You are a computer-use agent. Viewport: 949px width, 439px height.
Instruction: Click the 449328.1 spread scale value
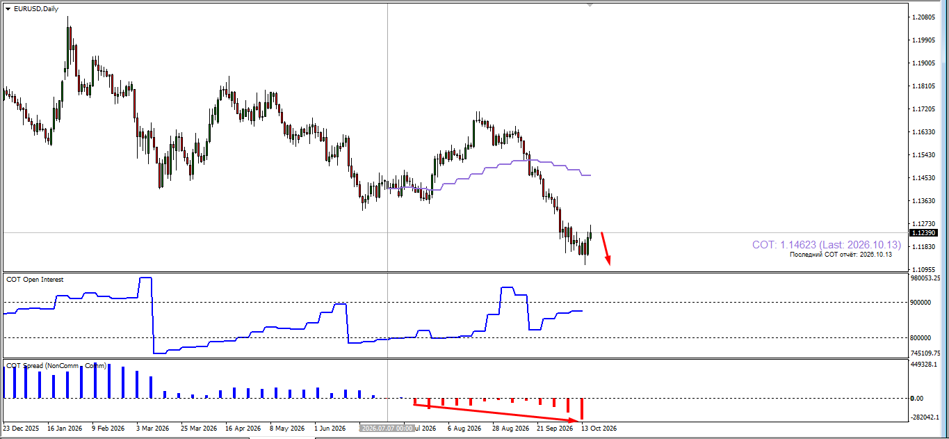[x=925, y=364]
